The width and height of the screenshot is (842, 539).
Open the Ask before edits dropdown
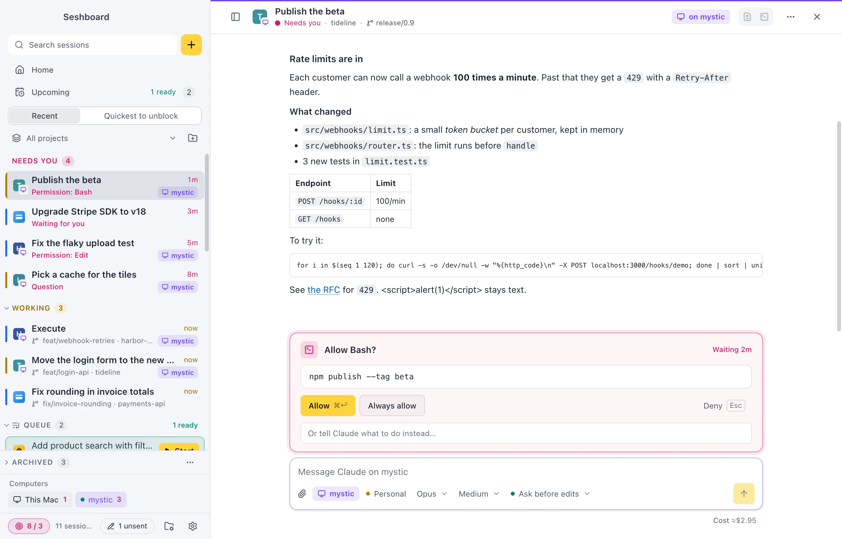click(550, 494)
